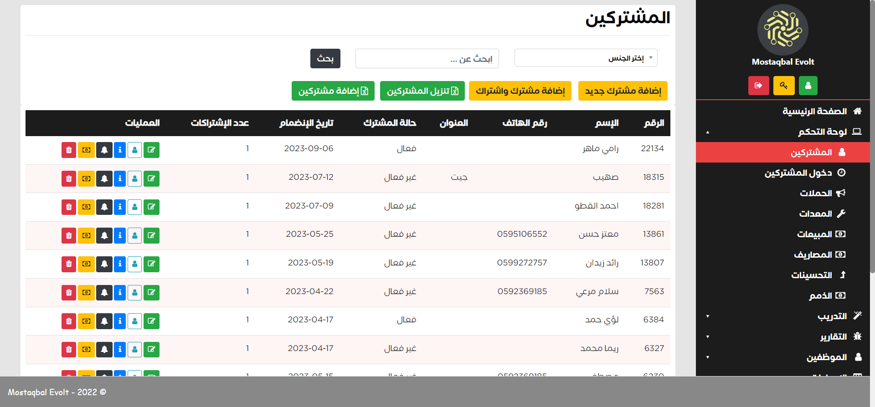Click user profile icon for subscriber 7563
875x407 pixels.
[134, 292]
